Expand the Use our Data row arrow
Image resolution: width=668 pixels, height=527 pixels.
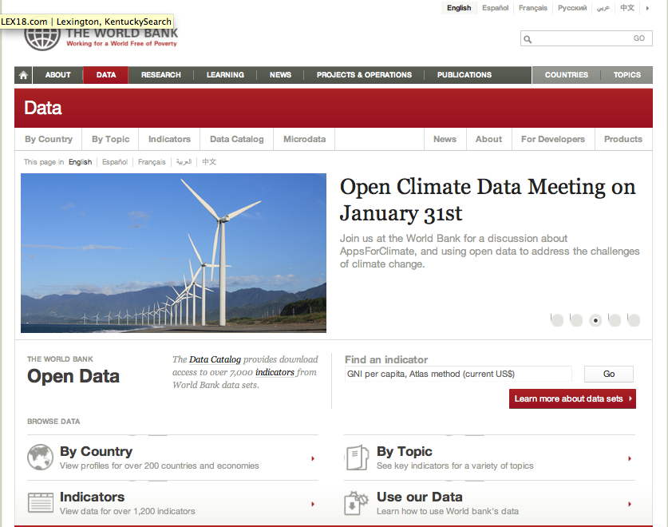click(630, 504)
